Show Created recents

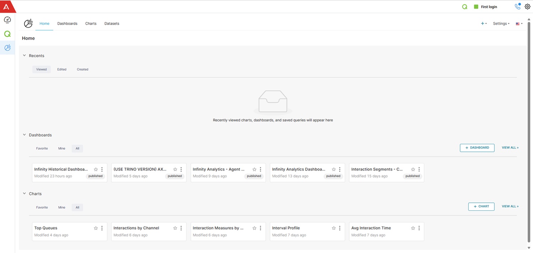pos(82,69)
